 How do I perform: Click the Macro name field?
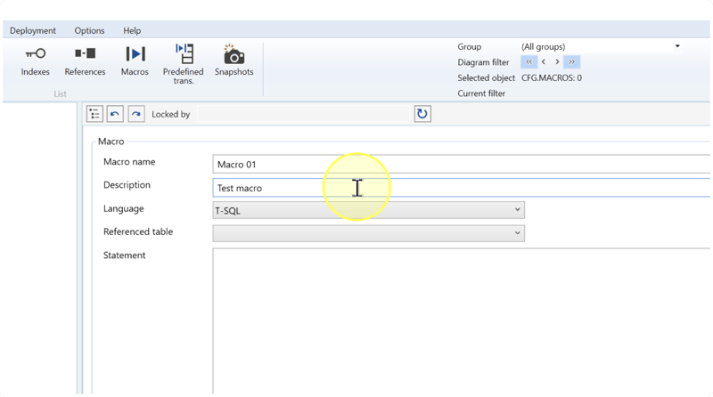click(x=461, y=164)
